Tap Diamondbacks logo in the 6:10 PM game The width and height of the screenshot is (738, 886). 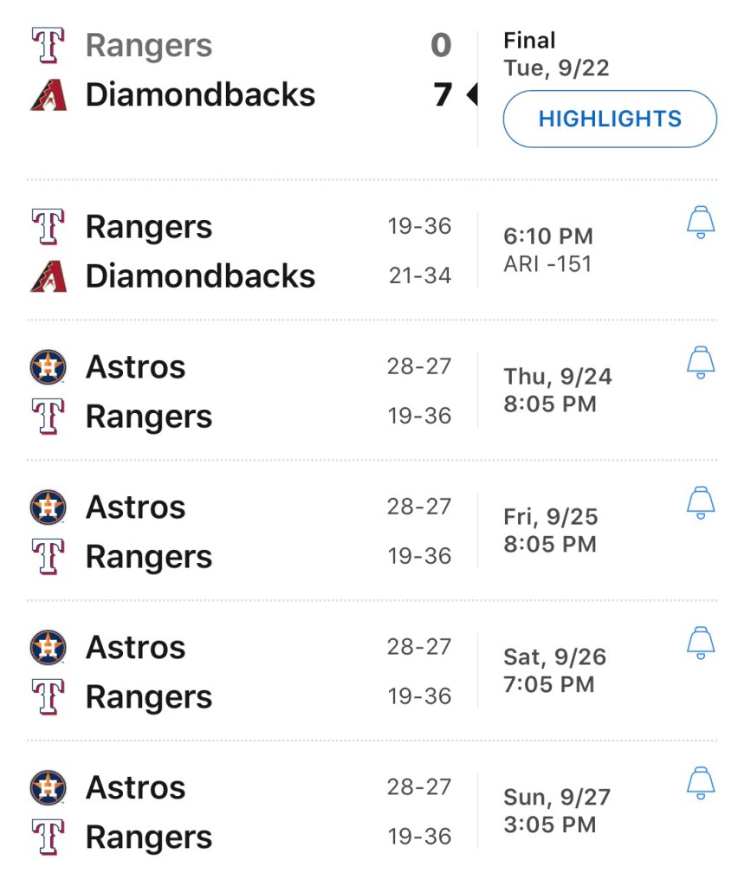click(x=48, y=276)
